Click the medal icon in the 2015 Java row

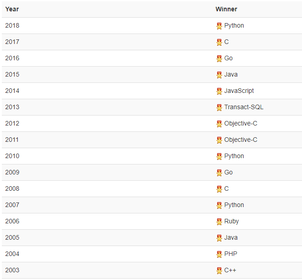pos(219,75)
